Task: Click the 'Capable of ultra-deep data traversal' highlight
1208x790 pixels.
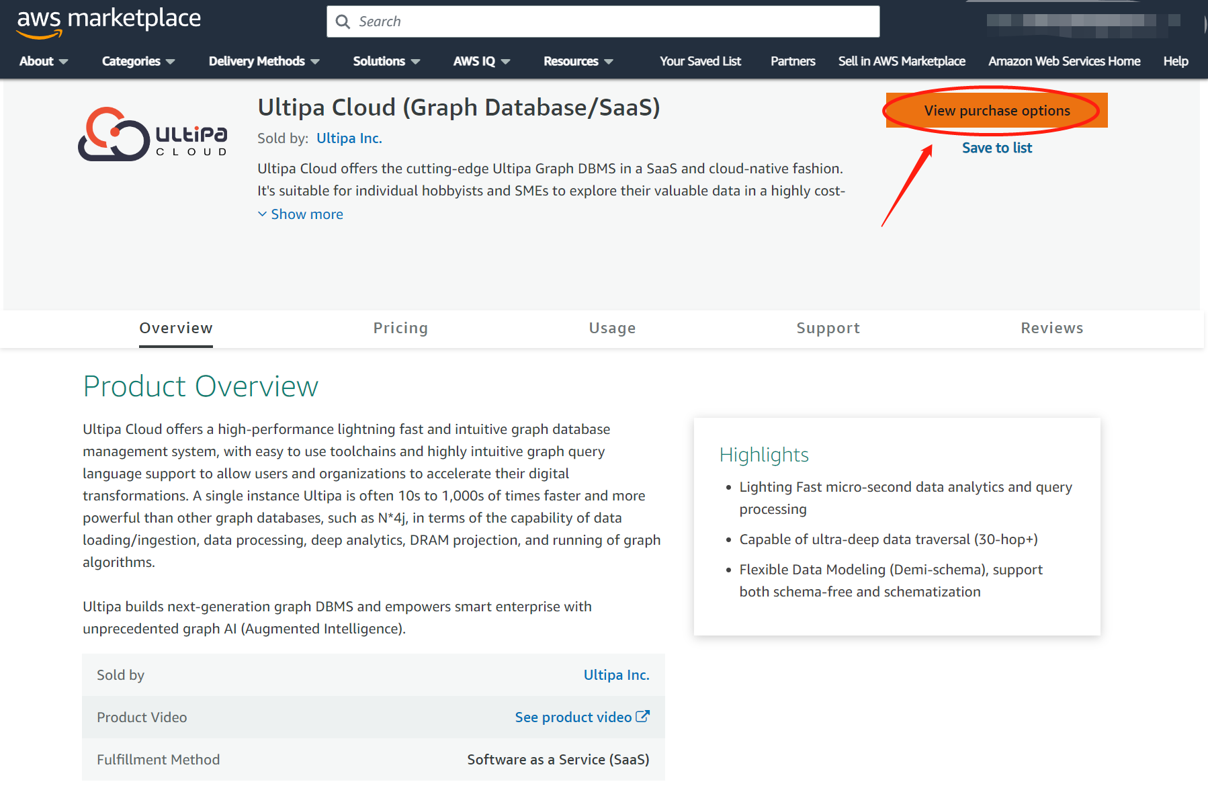Action: pos(888,539)
